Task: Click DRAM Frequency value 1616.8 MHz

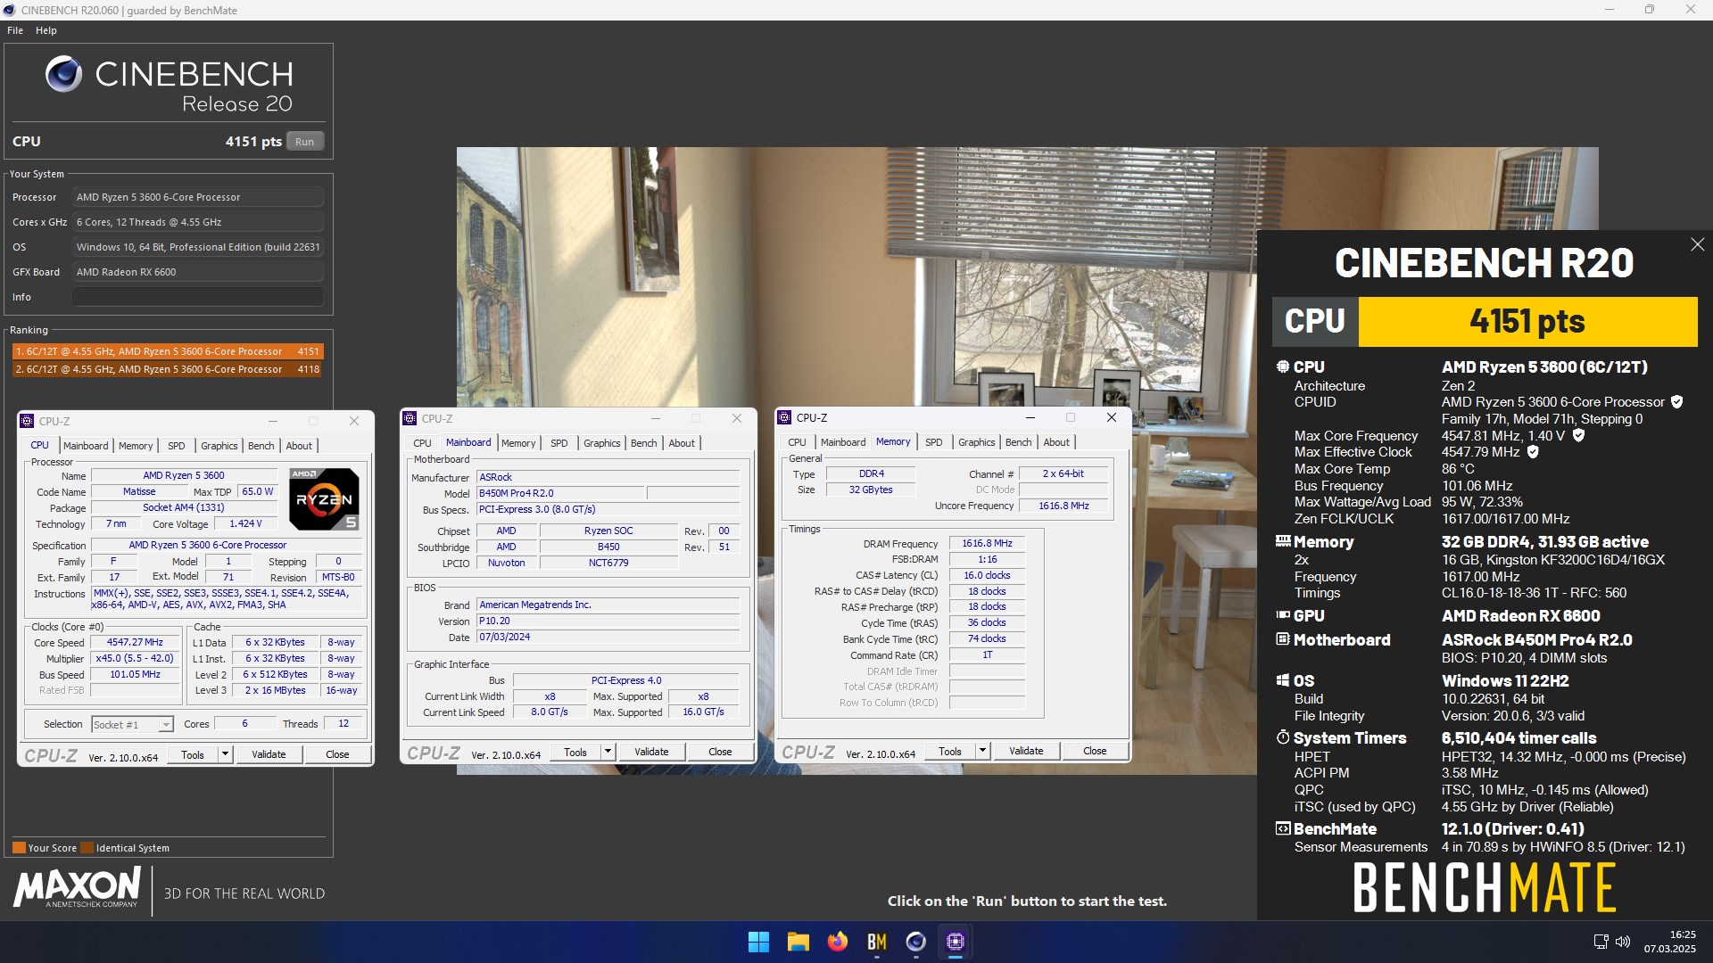Action: 987,543
